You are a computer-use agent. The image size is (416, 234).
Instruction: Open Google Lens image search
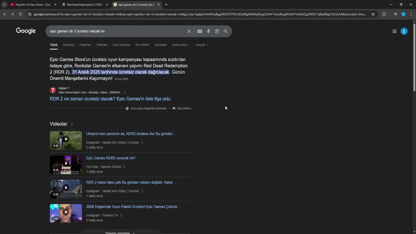click(x=217, y=31)
